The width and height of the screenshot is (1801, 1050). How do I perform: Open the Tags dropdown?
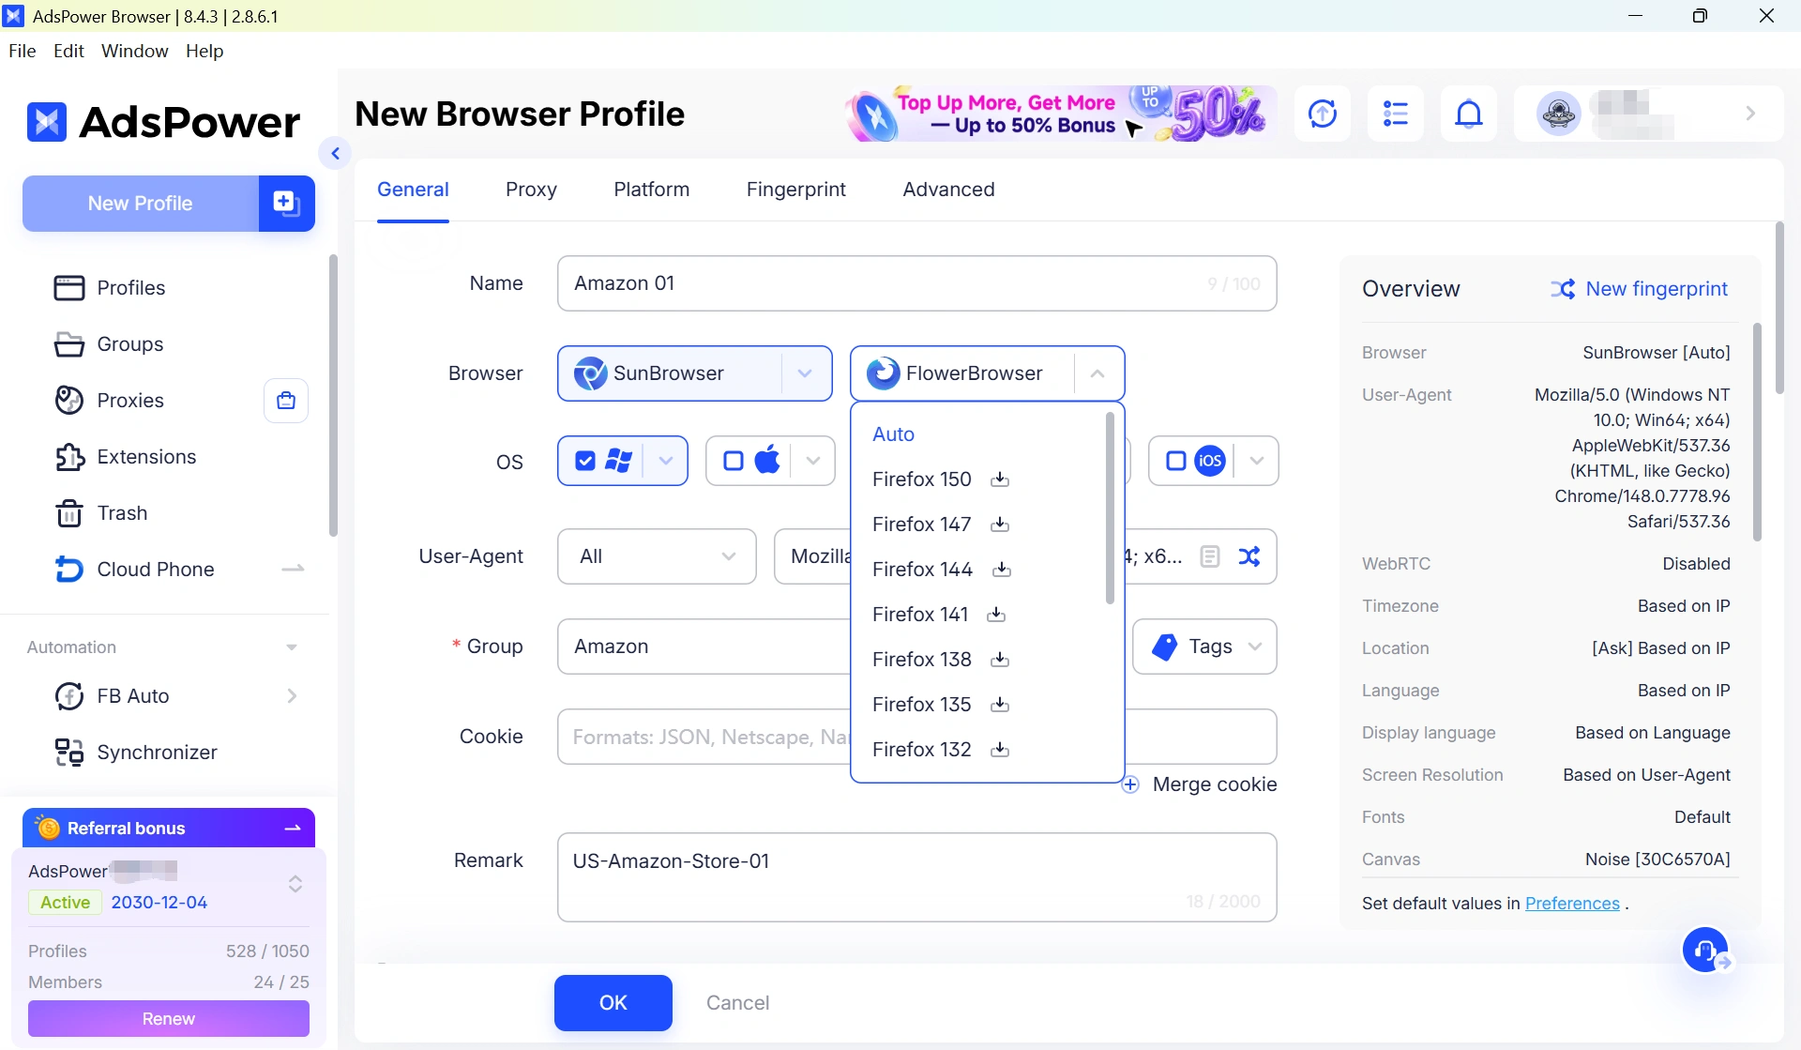pos(1204,647)
